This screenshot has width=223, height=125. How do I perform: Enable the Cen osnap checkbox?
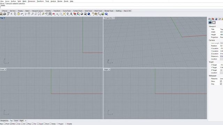pos(16,124)
